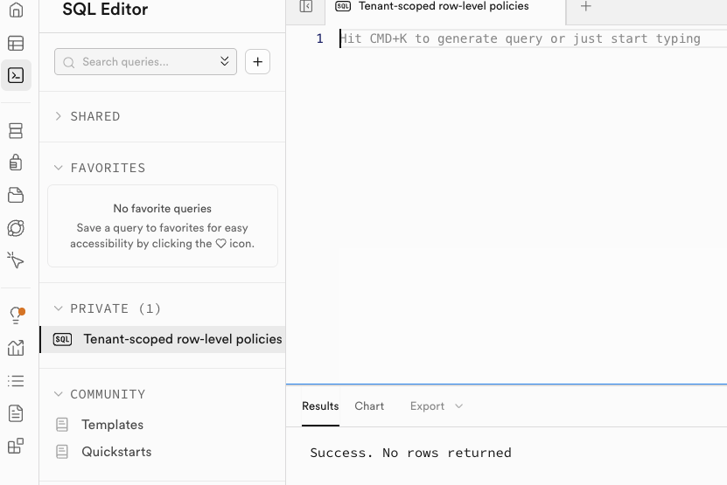This screenshot has width=727, height=485.
Task: Open the Export dropdown
Action: coord(436,406)
